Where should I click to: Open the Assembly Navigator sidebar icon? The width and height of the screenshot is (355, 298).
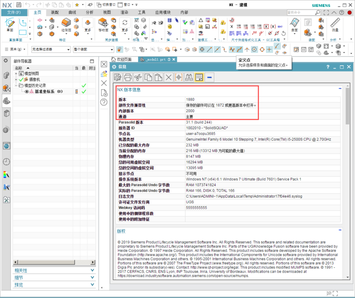click(x=6, y=75)
